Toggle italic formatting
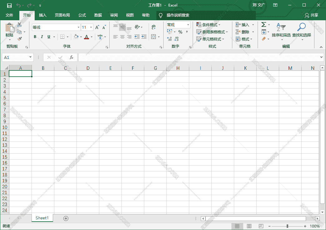 pos(42,36)
